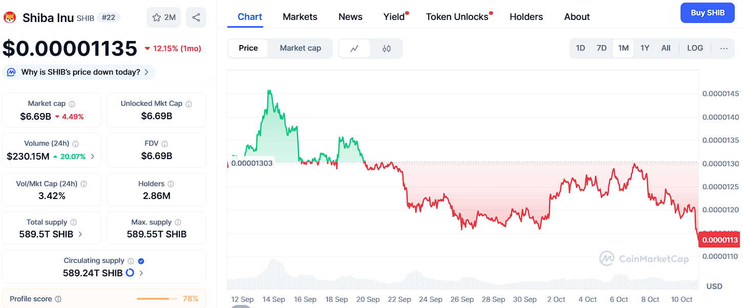Switch to the Token Unlocks tab
Viewport: 743px width, 308px height.
click(457, 17)
